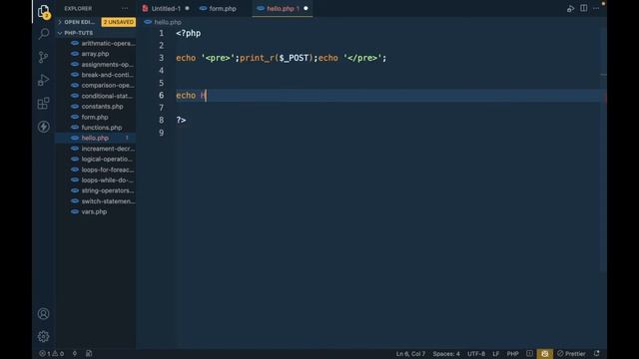Image resolution: width=639 pixels, height=359 pixels.
Task: Open editor More Actions ellipsis
Action: (x=596, y=9)
